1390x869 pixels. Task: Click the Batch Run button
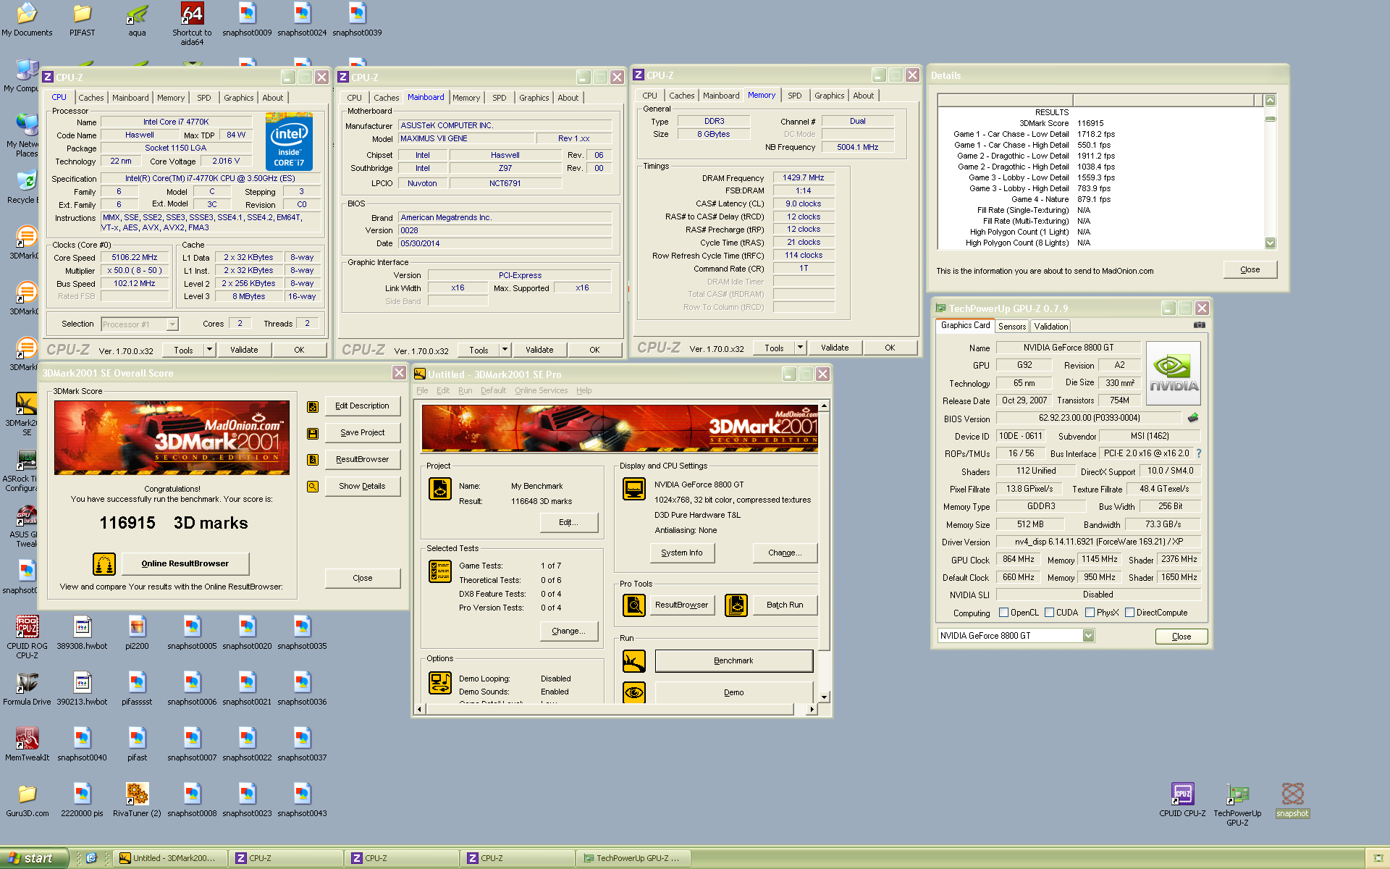785,605
